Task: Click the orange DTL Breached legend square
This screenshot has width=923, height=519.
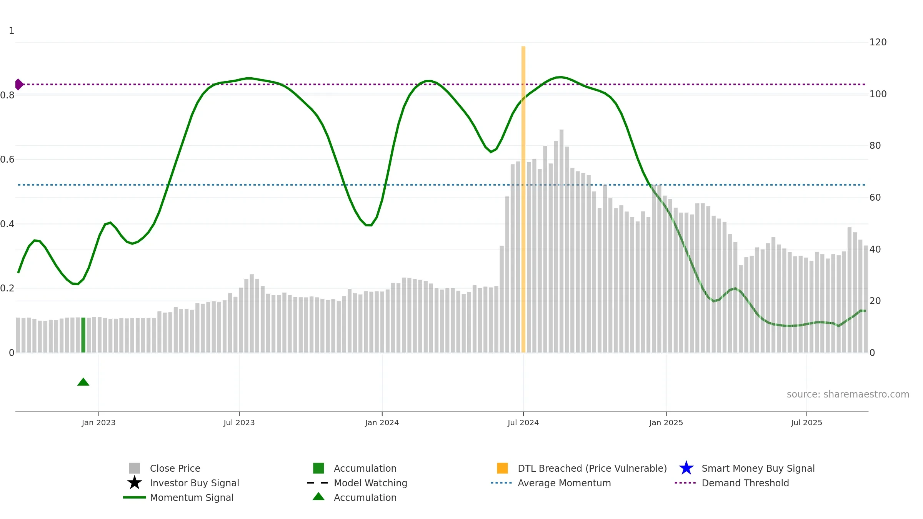Action: (x=502, y=468)
